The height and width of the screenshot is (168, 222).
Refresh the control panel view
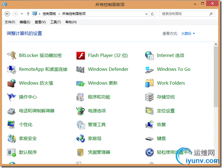(x=152, y=14)
